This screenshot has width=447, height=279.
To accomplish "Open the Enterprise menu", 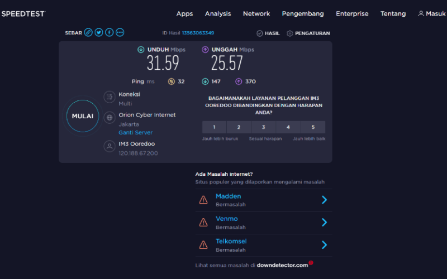I will 352,13.
